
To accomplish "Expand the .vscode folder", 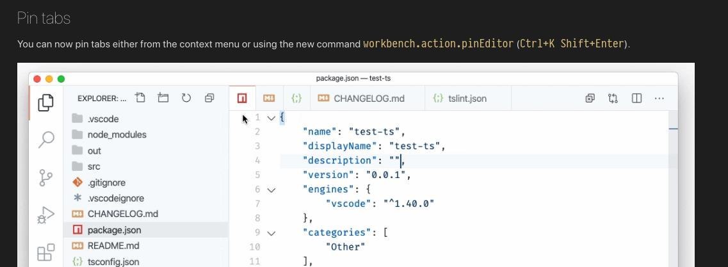I will pyautogui.click(x=146, y=119).
